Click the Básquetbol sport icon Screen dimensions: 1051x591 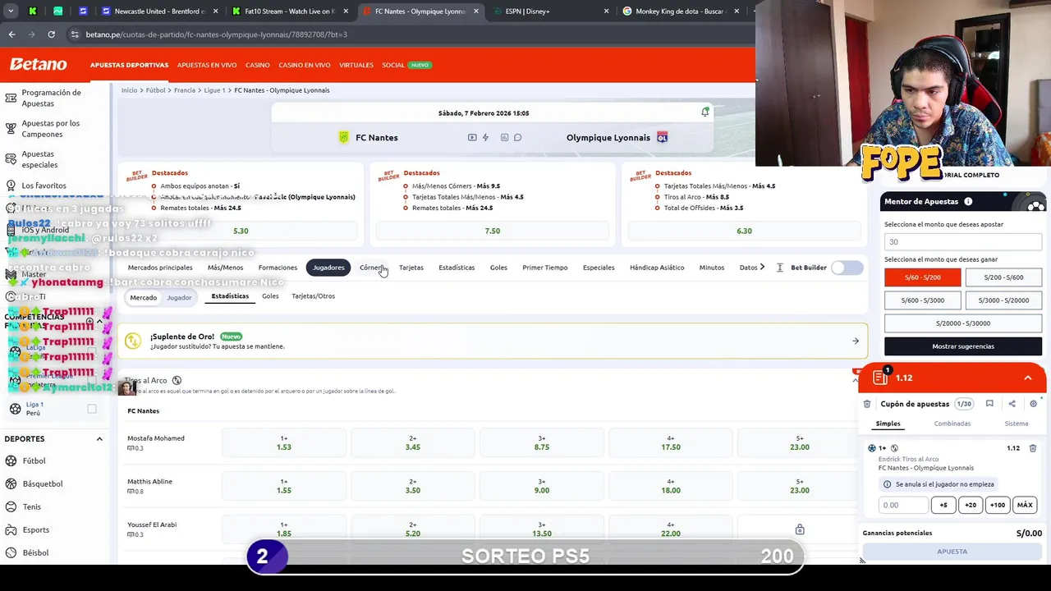10,483
